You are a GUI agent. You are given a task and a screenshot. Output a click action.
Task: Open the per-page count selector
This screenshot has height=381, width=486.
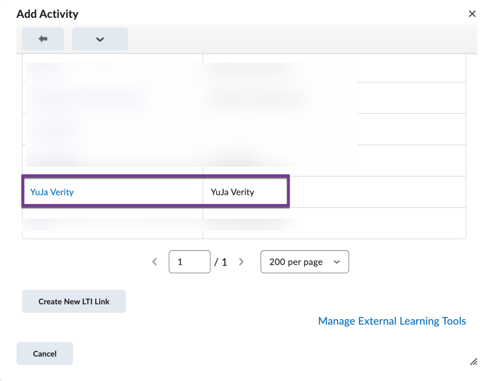point(304,261)
